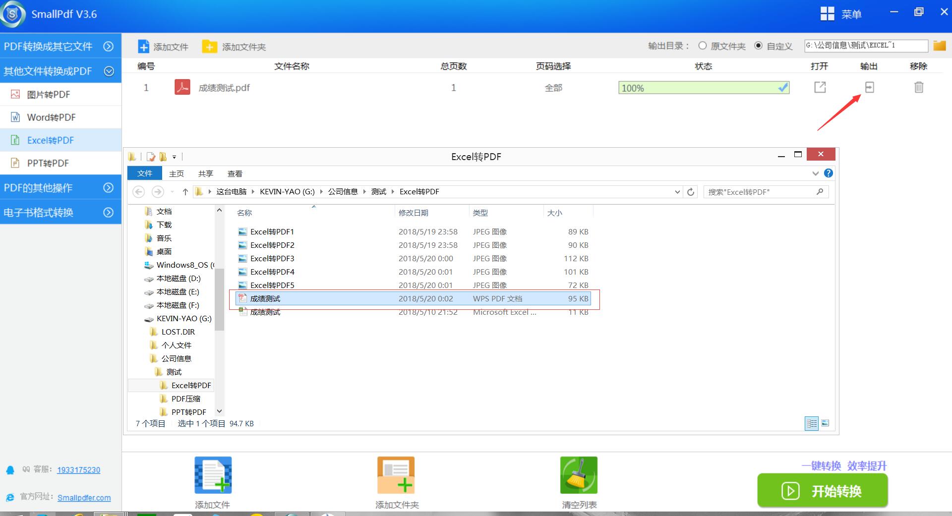The image size is (952, 516).
Task: Click the Explorer back navigation arrow
Action: [139, 192]
